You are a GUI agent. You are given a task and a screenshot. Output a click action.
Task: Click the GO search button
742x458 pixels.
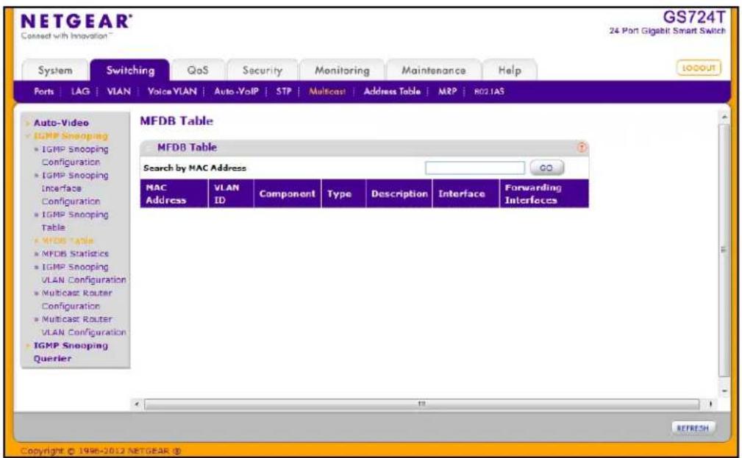coord(546,168)
